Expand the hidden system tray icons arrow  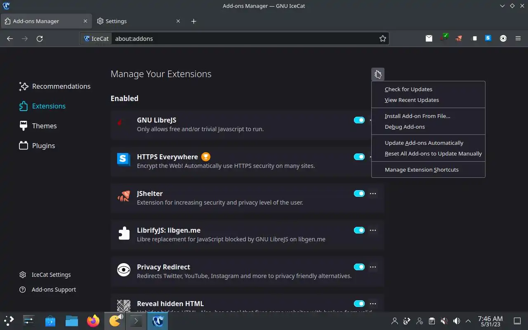[468, 321]
